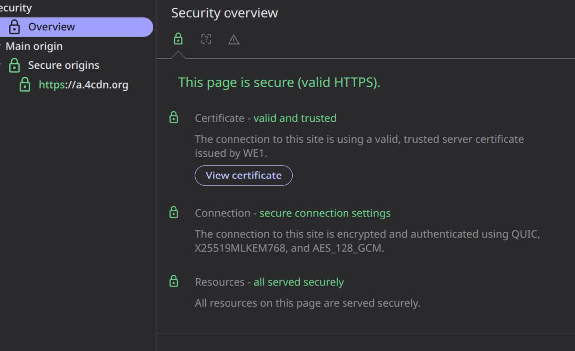The height and width of the screenshot is (351, 575).
Task: Select the Secure origins group
Action: click(63, 65)
